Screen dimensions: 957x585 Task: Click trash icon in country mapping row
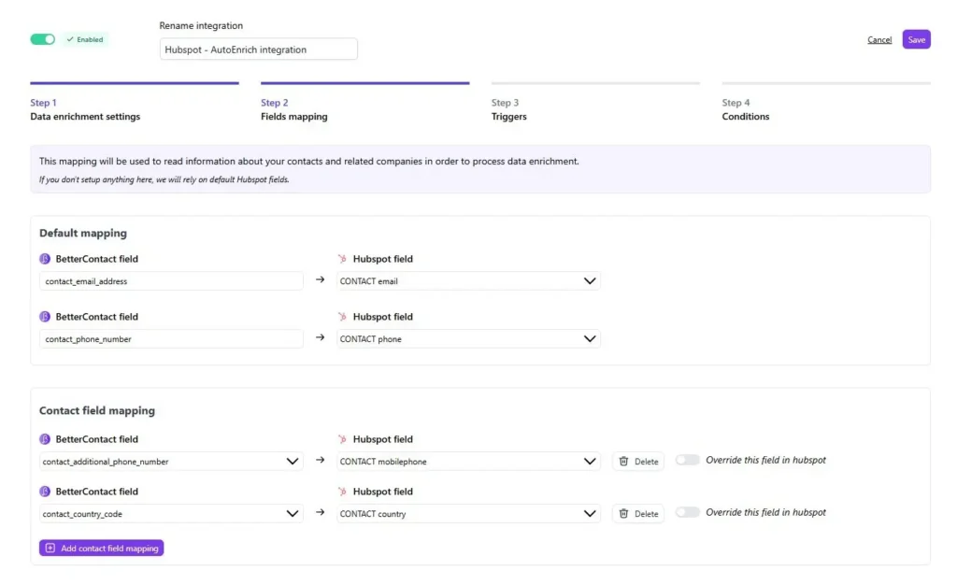tap(623, 514)
